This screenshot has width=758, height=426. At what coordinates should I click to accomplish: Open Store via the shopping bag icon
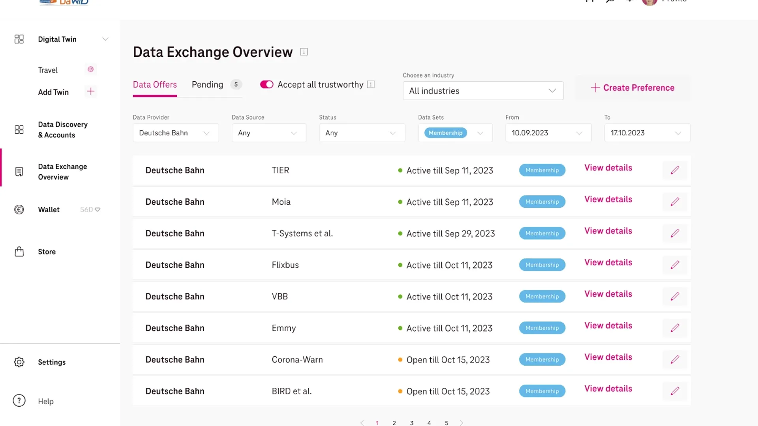tap(19, 252)
